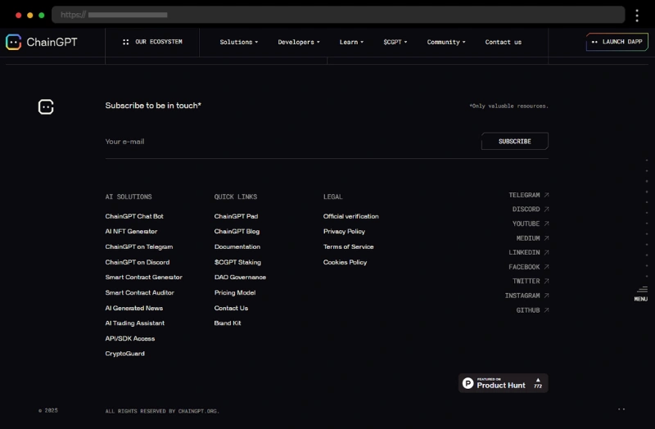Viewport: 655px width, 429px height.
Task: Click the Product Hunt badge
Action: 504,383
